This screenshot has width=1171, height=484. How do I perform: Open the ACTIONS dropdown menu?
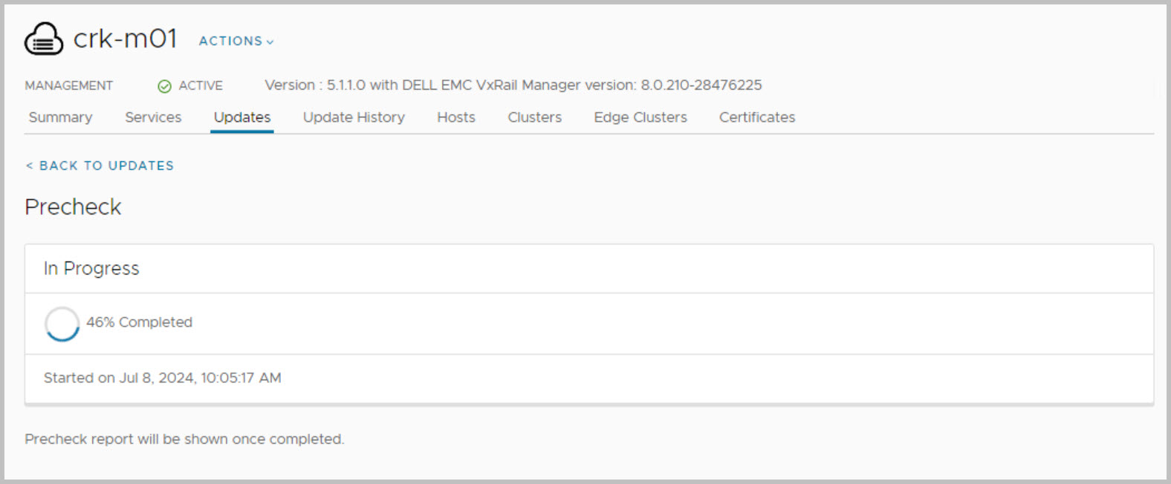tap(236, 42)
